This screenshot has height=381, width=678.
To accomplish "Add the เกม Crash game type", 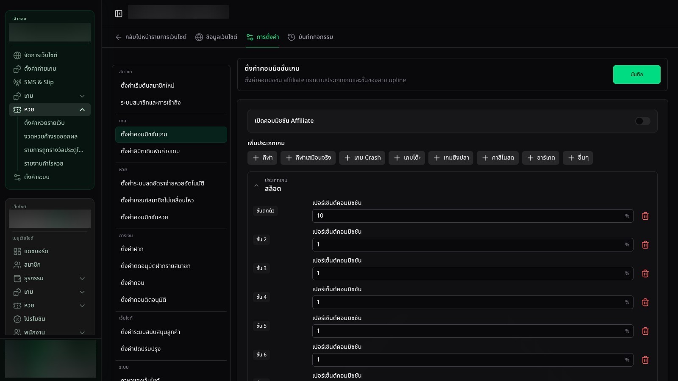I will pyautogui.click(x=362, y=158).
